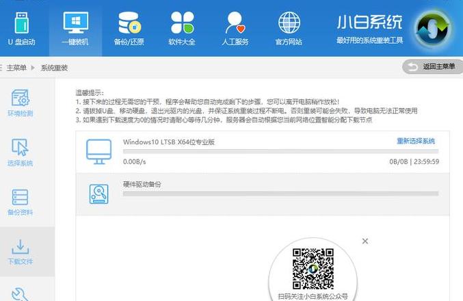The height and width of the screenshot is (301, 463).
Task: Open the 备份/还原 section
Action: [x=129, y=29]
